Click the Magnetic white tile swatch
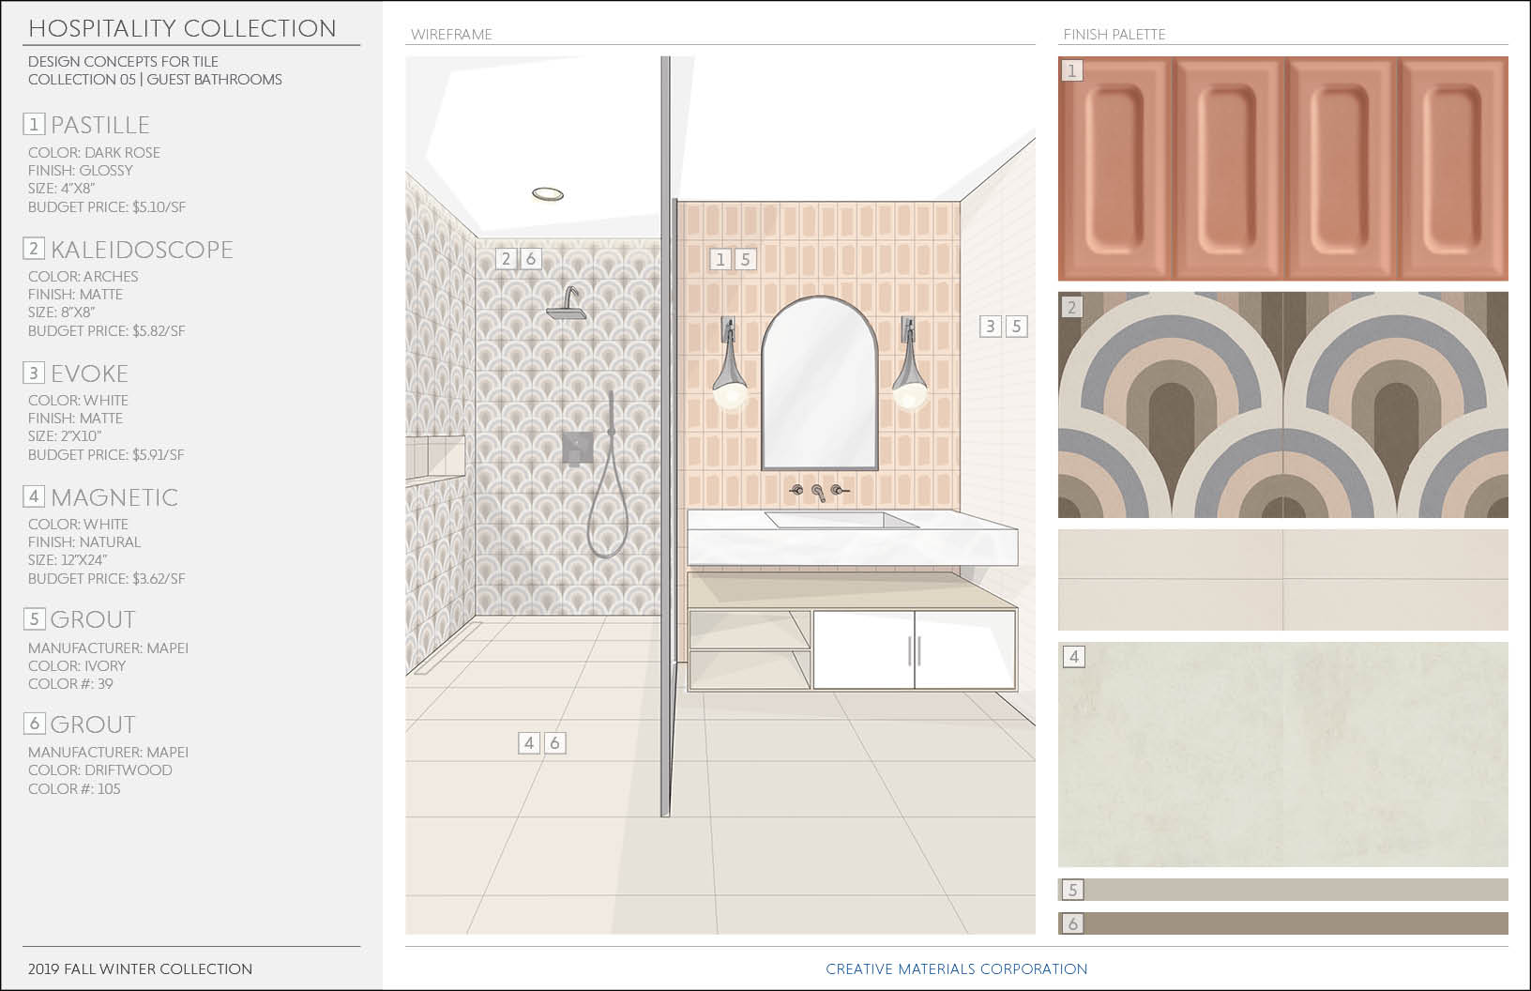This screenshot has width=1531, height=991. pos(1282,755)
